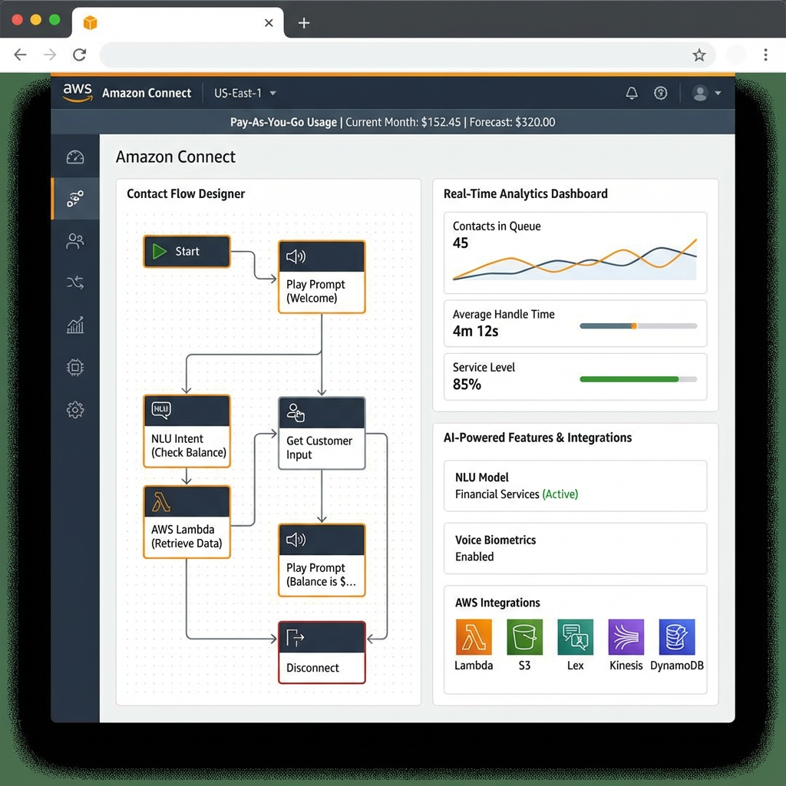
Task: Click the Lambda integration icon
Action: click(474, 637)
